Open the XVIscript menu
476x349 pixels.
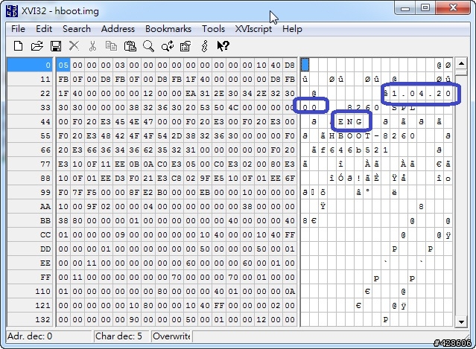(x=253, y=29)
